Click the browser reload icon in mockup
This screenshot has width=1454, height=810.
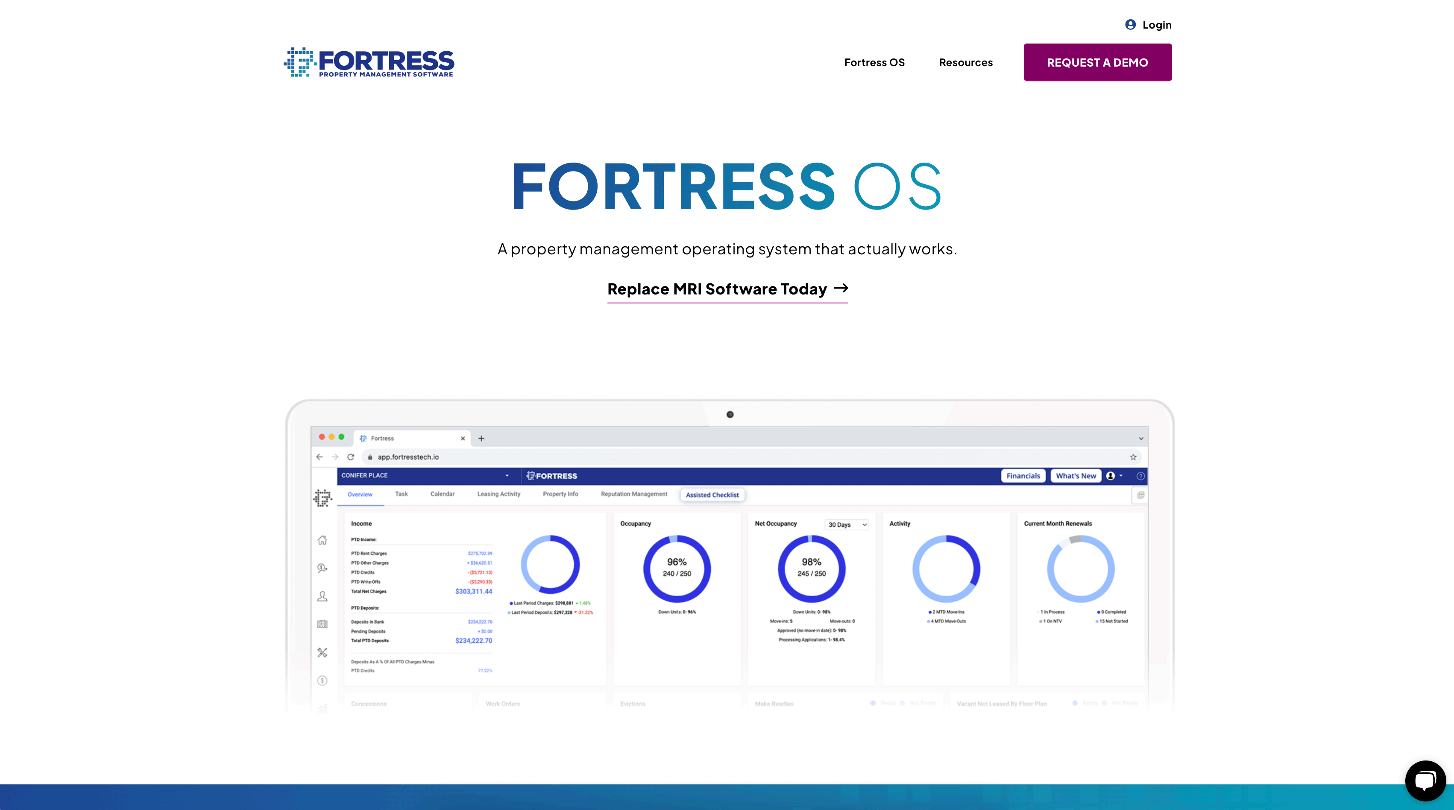351,457
